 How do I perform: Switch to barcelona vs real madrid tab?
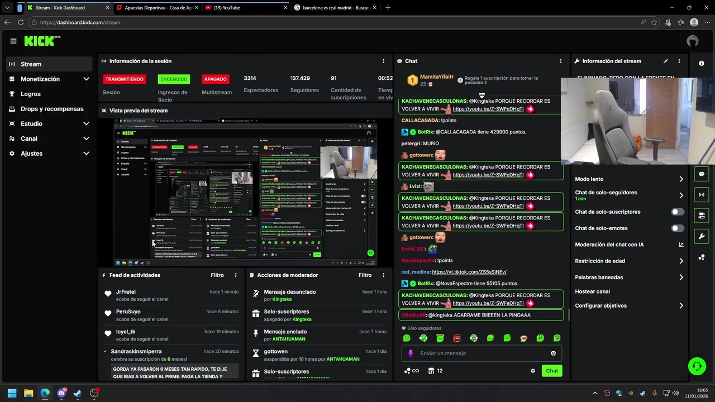pos(335,8)
